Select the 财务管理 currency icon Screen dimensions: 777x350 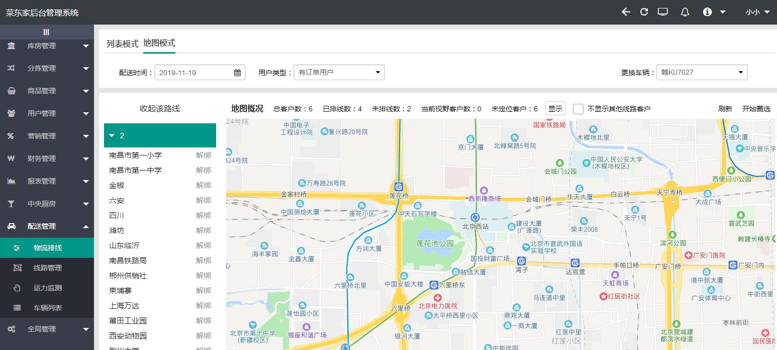coord(11,158)
